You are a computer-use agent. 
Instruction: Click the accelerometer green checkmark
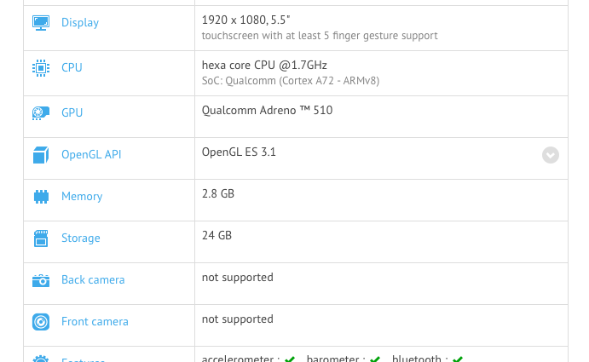click(290, 359)
